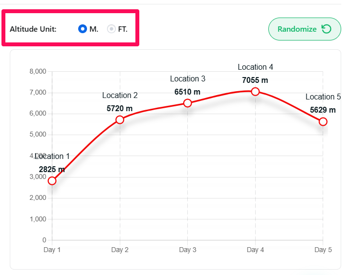Click the circular refresh arrow icon
Image resolution: width=349 pixels, height=275 pixels.
326,29
